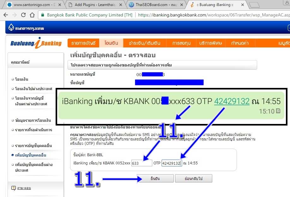The height and width of the screenshot is (197, 290).
Task: Click the address bar URL
Action: tap(214, 15)
